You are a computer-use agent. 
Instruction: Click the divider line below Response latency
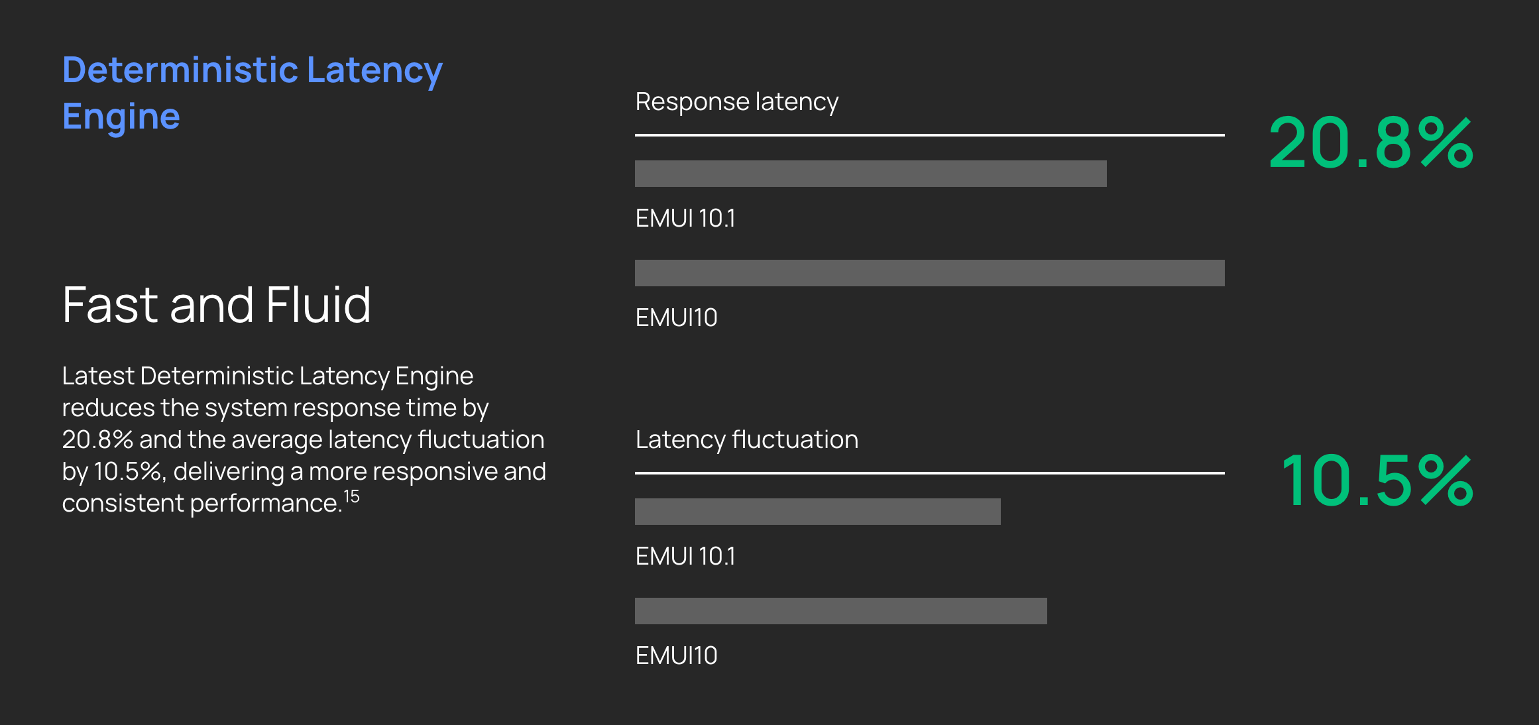929,135
